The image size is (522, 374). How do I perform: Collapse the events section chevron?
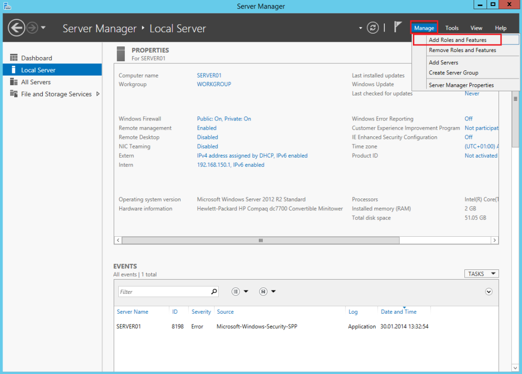click(489, 292)
